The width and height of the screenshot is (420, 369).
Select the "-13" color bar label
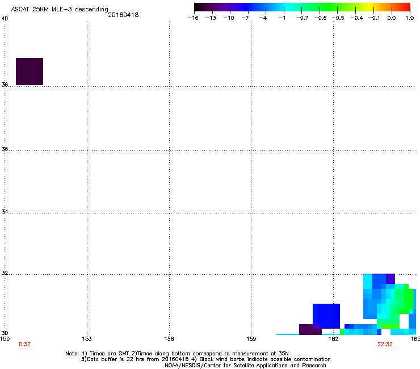click(211, 18)
